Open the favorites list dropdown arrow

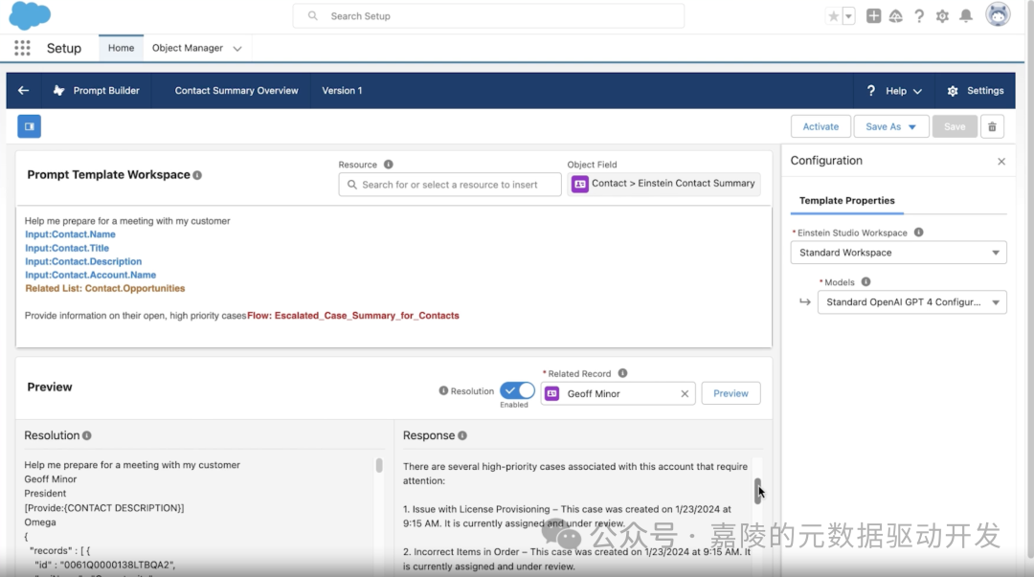tap(848, 16)
